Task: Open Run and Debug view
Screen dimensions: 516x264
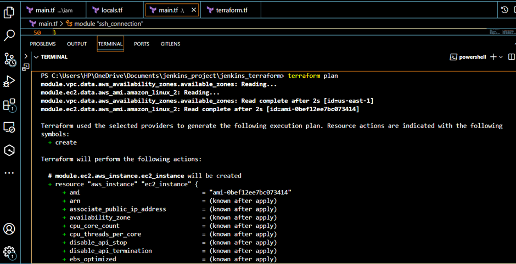Action: [9, 82]
